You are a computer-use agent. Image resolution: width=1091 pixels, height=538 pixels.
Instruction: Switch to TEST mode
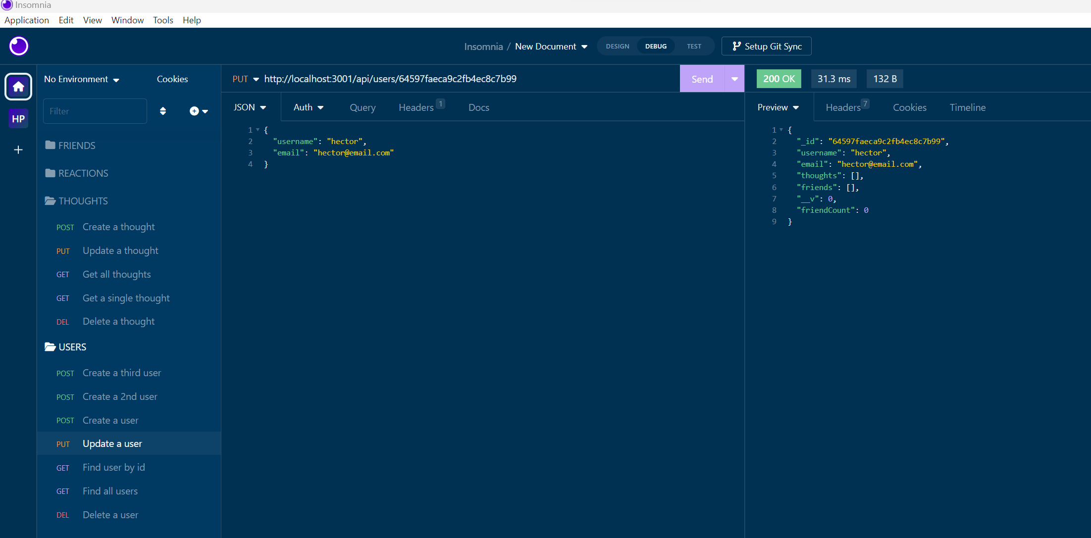coord(694,46)
